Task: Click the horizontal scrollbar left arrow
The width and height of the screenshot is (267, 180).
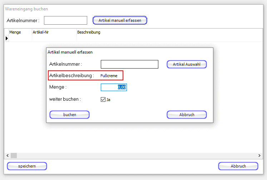Action: (x=7, y=155)
